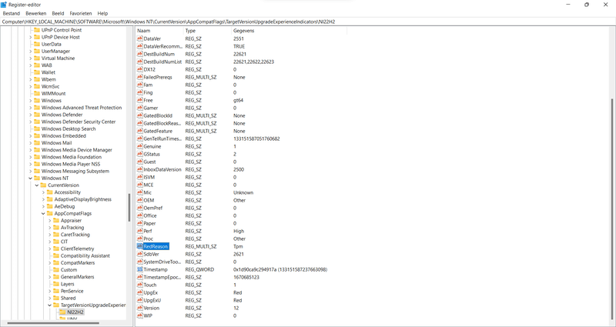Collapse the AppCompatFlags tree node
The height and width of the screenshot is (327, 616).
43,214
